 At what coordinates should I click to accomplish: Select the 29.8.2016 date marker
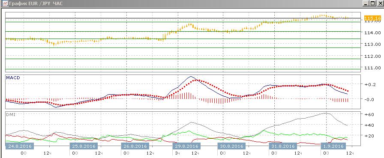point(186,146)
